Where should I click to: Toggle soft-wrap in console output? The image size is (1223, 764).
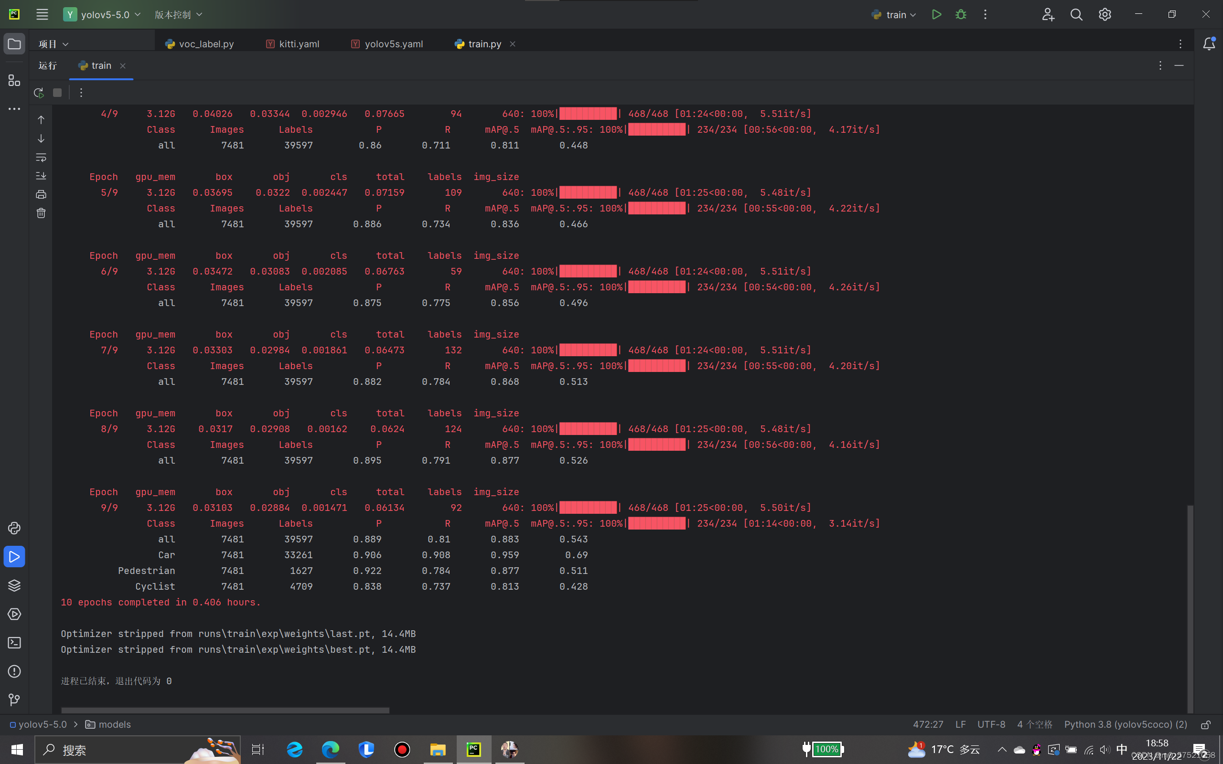[x=41, y=158]
